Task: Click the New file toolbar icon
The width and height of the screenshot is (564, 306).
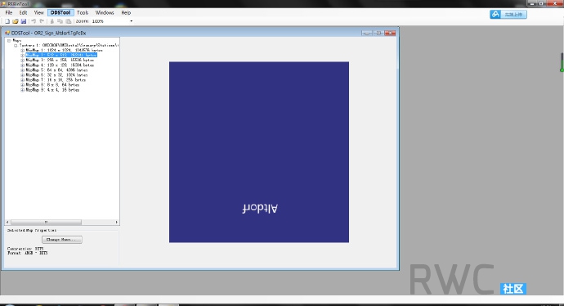Action: click(7, 21)
